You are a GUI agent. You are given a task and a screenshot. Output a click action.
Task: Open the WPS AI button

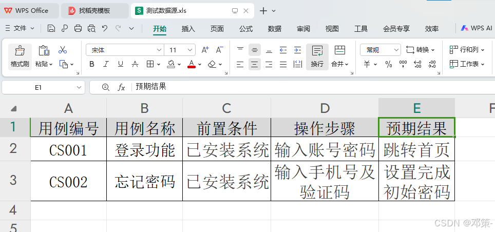(x=477, y=28)
